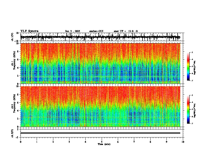Click the "2" tick on the time axis
The width and height of the screenshot is (206, 159).
pos(53,142)
